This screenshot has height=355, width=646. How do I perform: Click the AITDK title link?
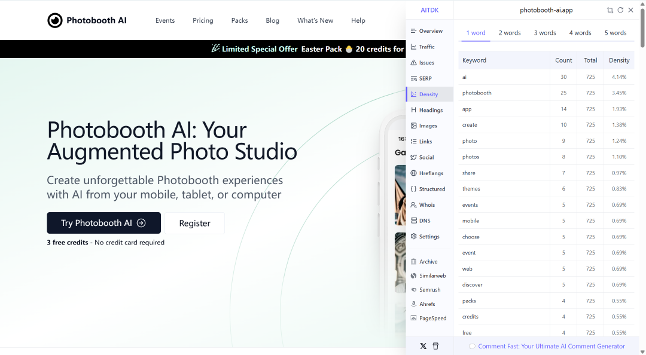pos(429,10)
